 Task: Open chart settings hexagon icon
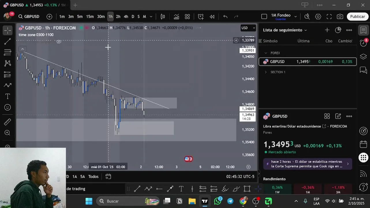(x=318, y=16)
